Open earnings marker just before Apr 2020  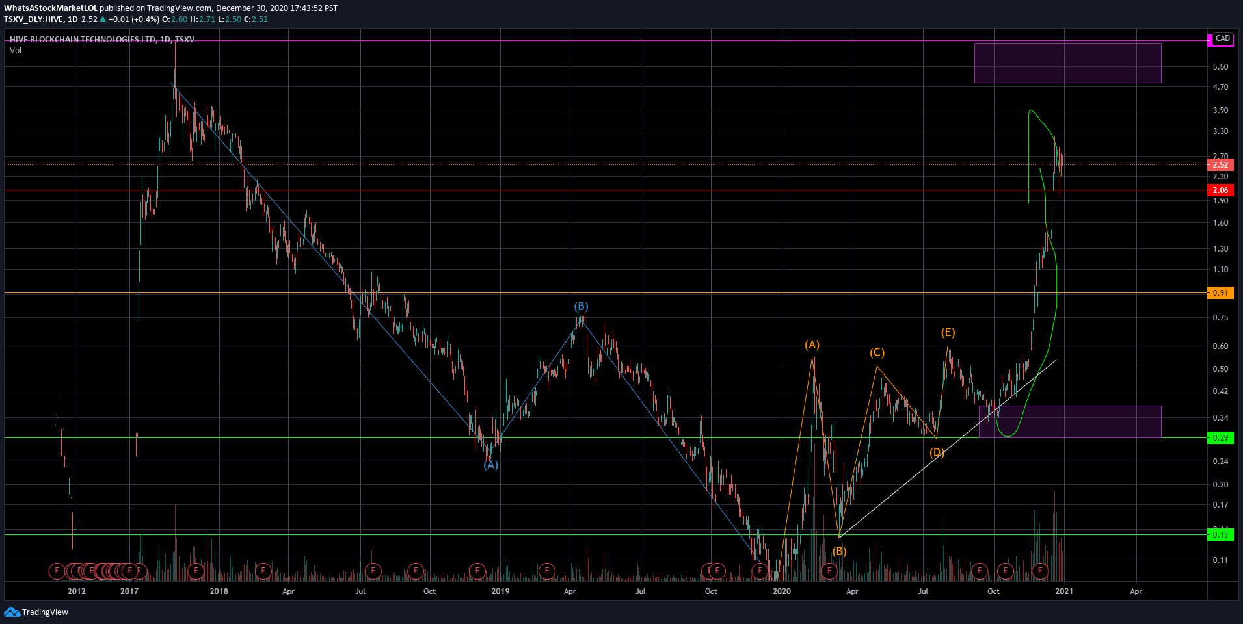(x=829, y=571)
